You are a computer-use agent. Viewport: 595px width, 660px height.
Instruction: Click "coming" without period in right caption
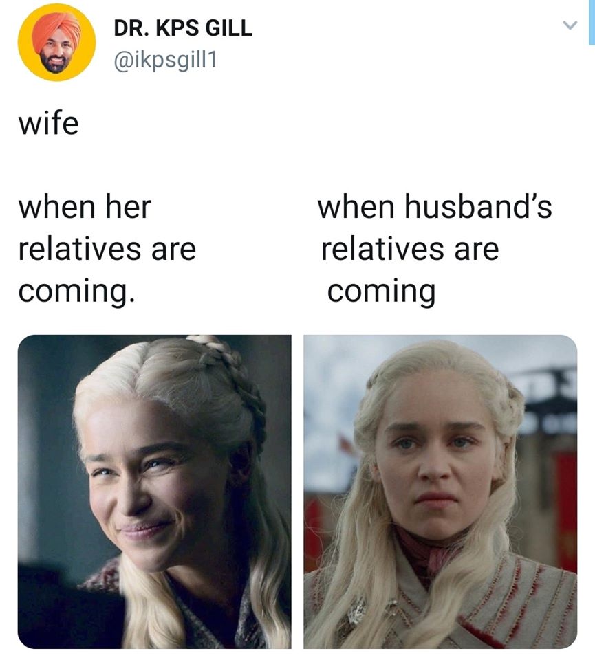tap(382, 291)
